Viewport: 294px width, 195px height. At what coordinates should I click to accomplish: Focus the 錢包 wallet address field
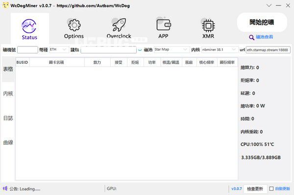click(109, 50)
